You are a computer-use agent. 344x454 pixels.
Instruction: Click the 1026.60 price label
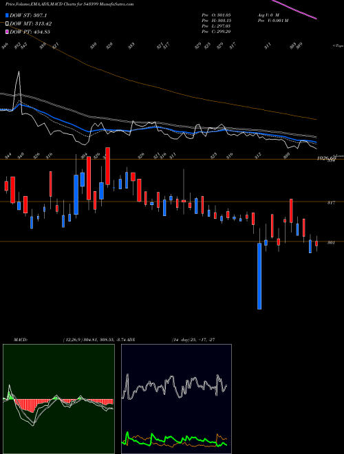pyautogui.click(x=326, y=158)
